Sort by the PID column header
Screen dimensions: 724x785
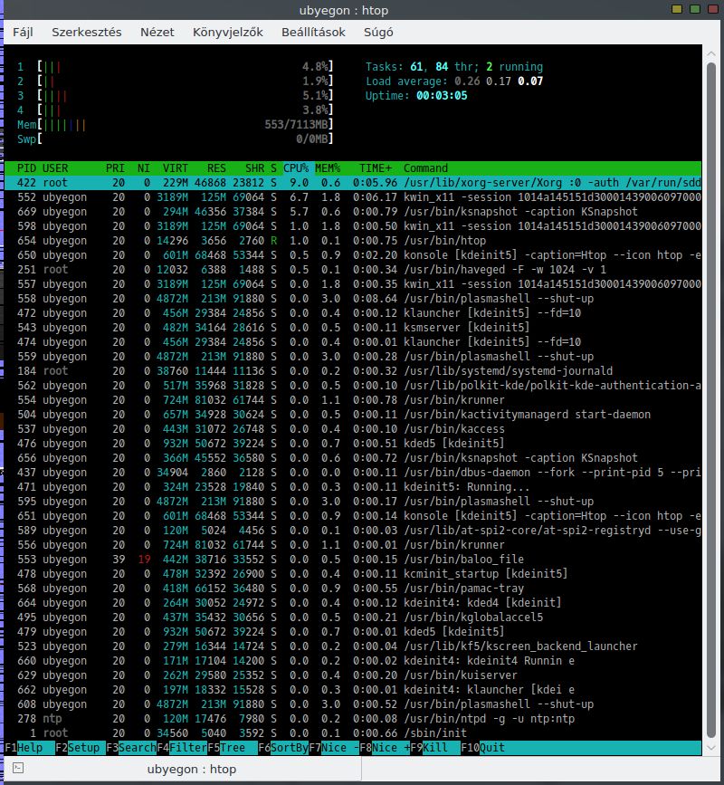click(x=27, y=168)
